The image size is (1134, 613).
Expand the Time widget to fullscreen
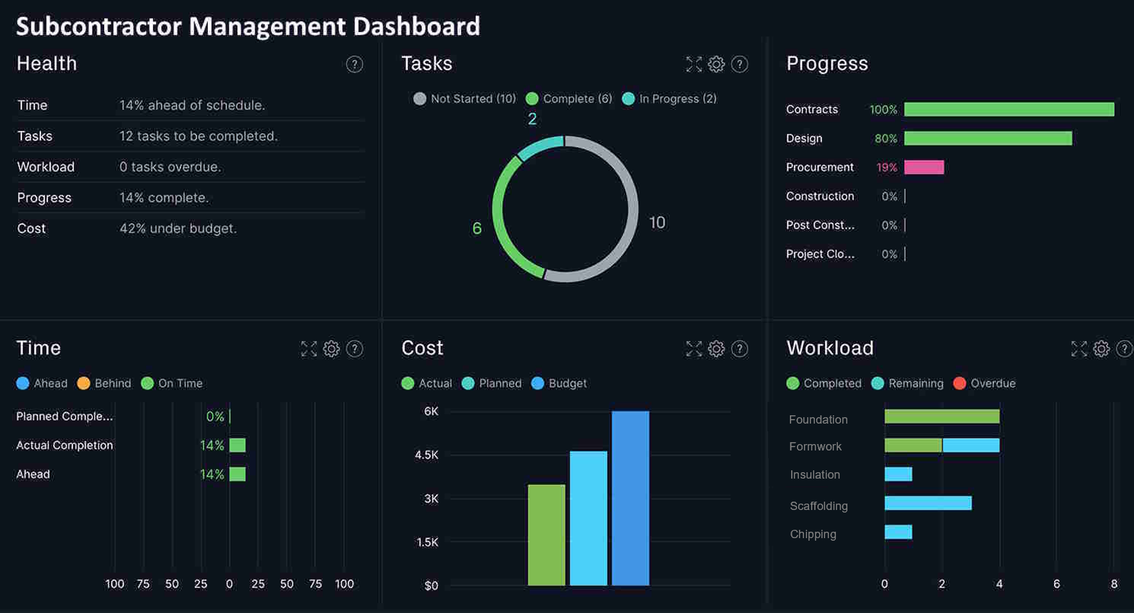[309, 349]
